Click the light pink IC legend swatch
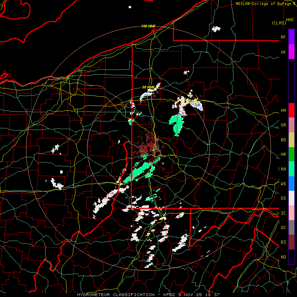Screen dimensions: 297x297 point(291,213)
